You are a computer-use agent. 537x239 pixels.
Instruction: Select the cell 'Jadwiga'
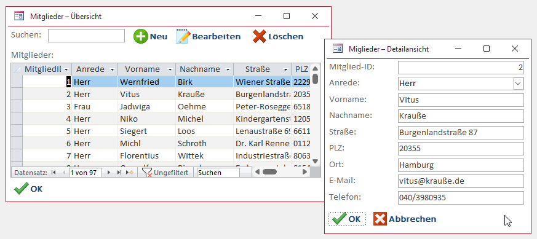pos(146,107)
